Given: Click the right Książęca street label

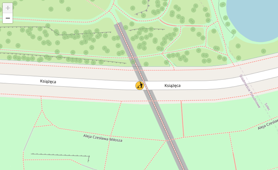Looking at the screenshot, I should (172, 86).
